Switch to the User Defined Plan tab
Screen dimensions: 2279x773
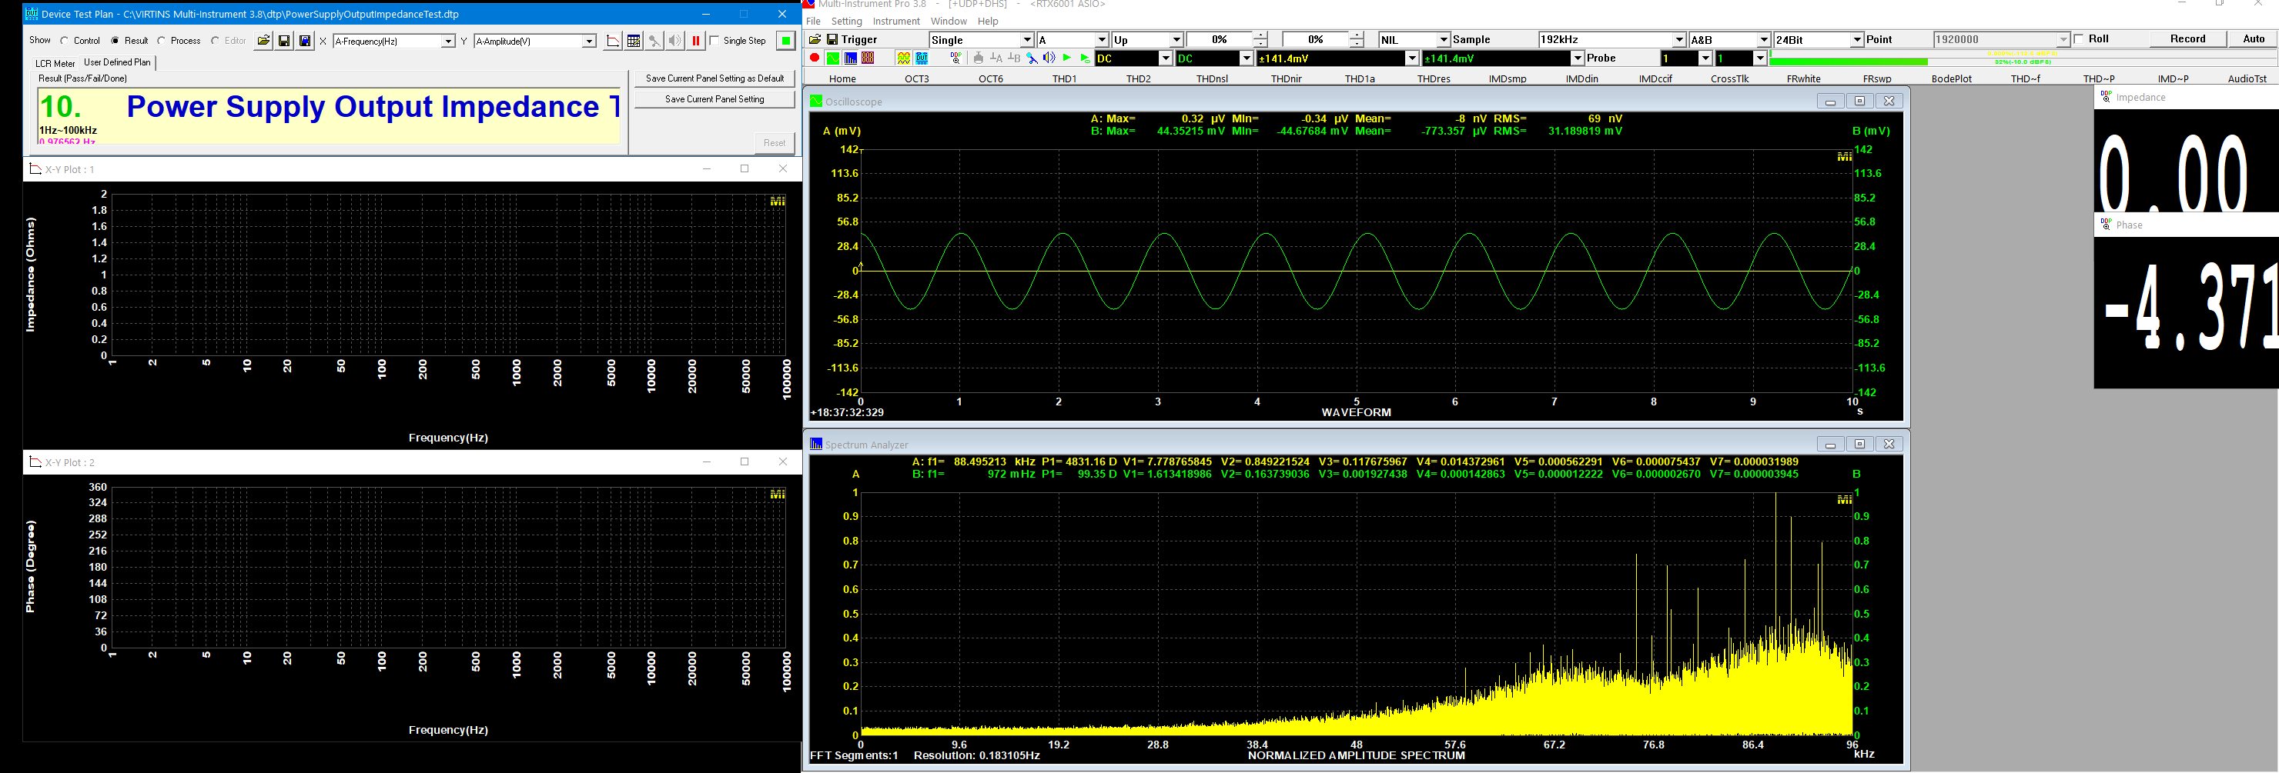point(118,62)
